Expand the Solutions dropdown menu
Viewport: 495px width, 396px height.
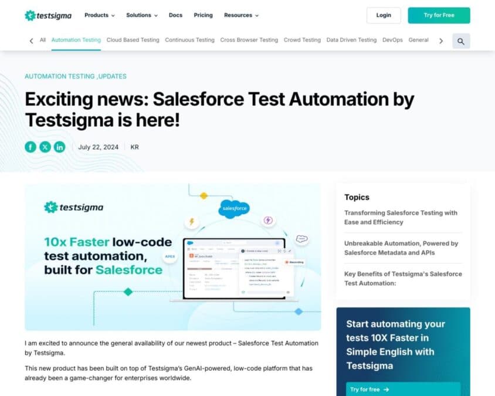point(142,15)
